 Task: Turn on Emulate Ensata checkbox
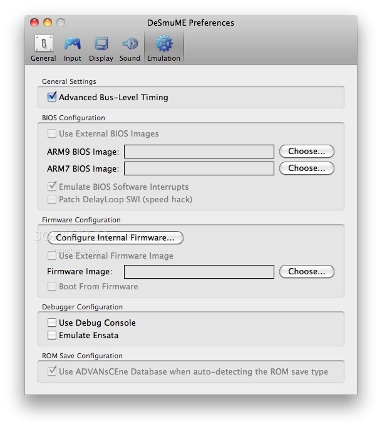pos(52,335)
